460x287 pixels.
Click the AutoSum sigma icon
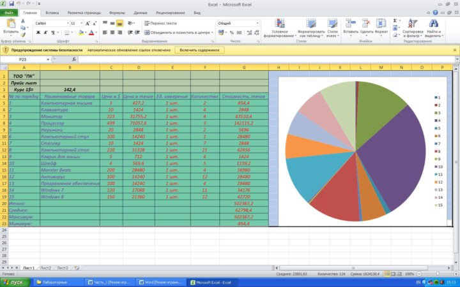point(395,20)
